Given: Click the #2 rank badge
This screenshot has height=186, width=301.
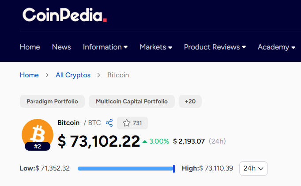Looking at the screenshot, I should (38, 146).
